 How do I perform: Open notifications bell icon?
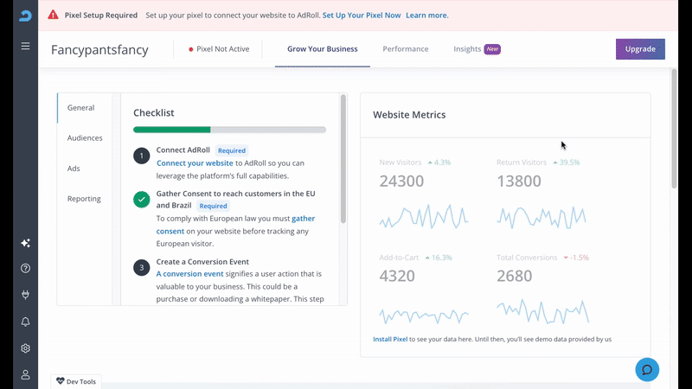click(x=25, y=322)
